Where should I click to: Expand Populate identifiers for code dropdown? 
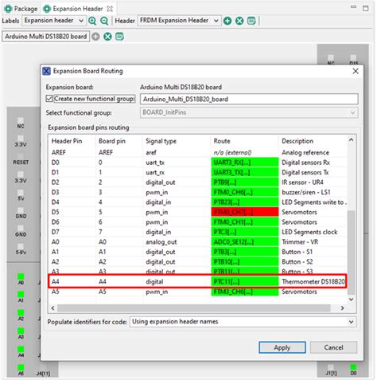pos(243,322)
